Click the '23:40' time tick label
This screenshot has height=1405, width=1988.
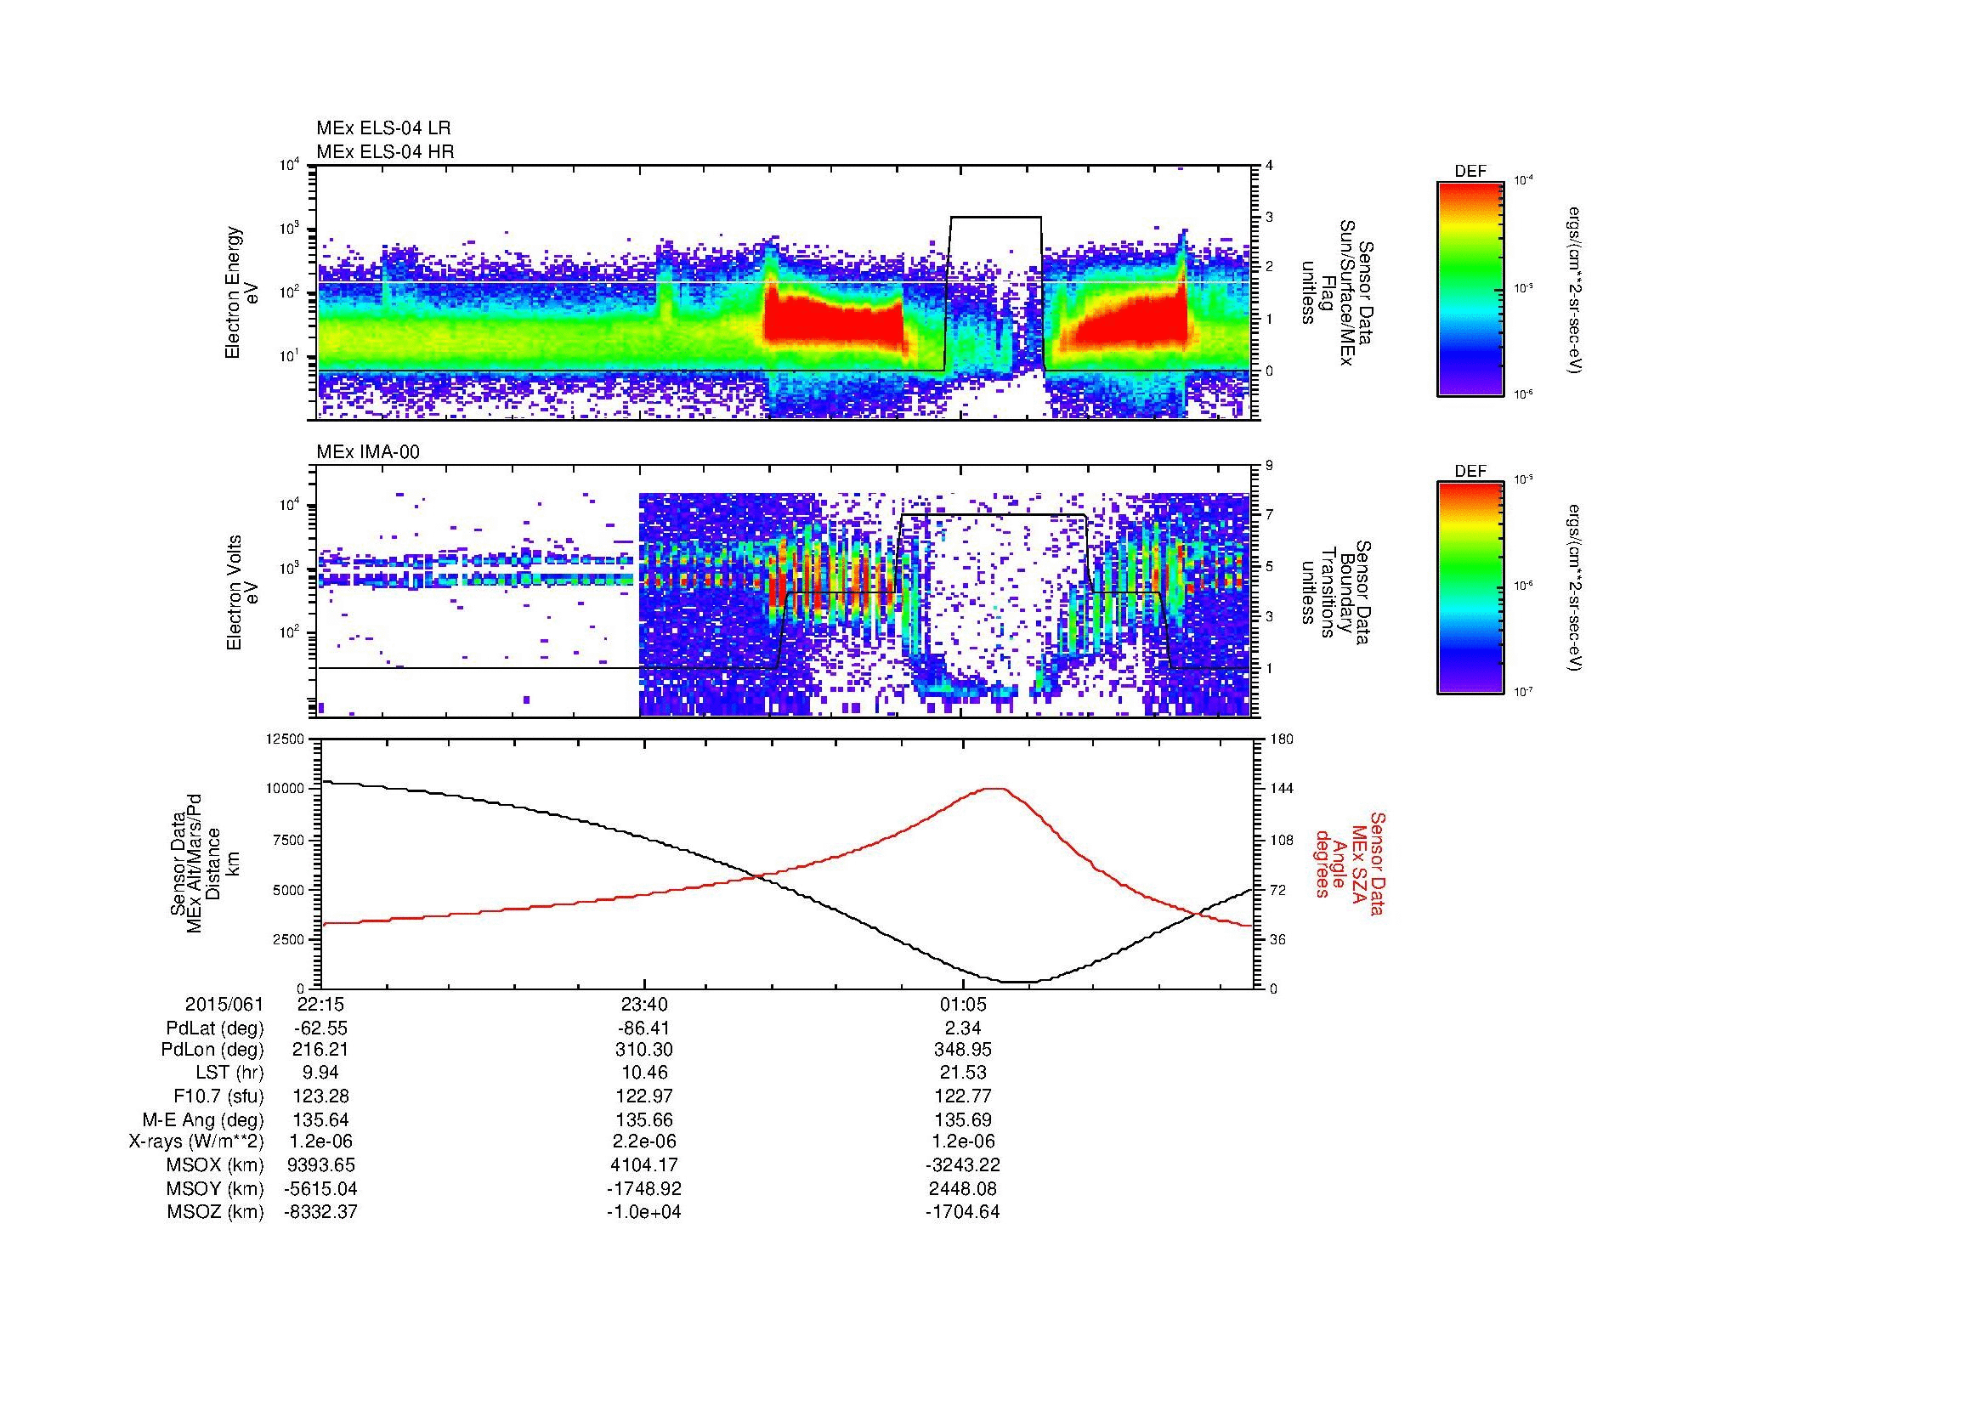[643, 1005]
